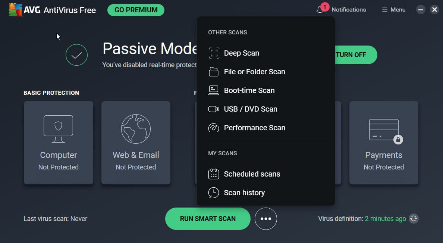
Task: Click the Performance Scan gauge icon
Action: tap(214, 128)
